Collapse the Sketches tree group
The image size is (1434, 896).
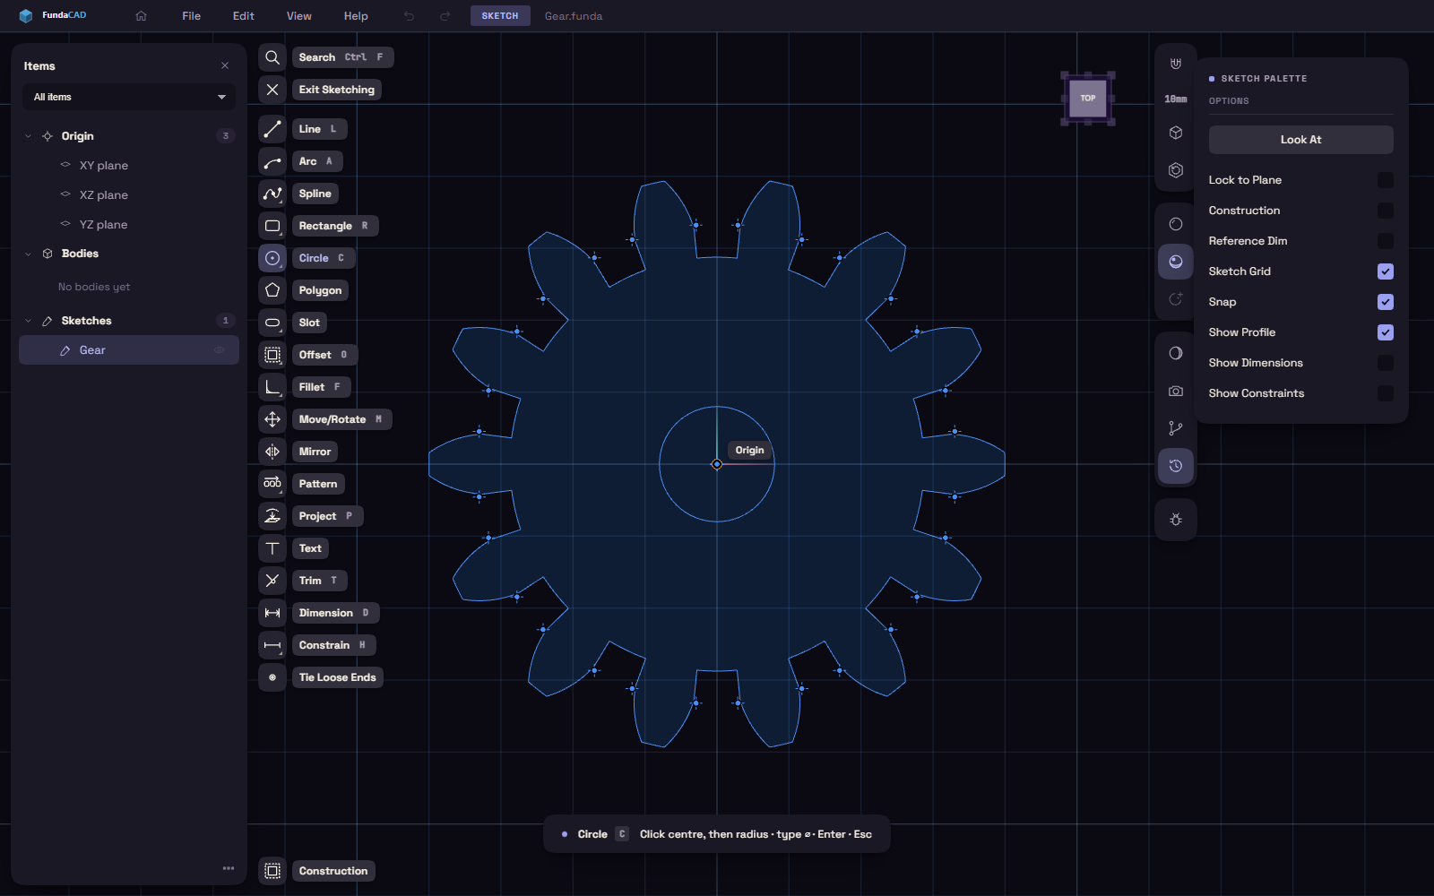click(x=28, y=321)
